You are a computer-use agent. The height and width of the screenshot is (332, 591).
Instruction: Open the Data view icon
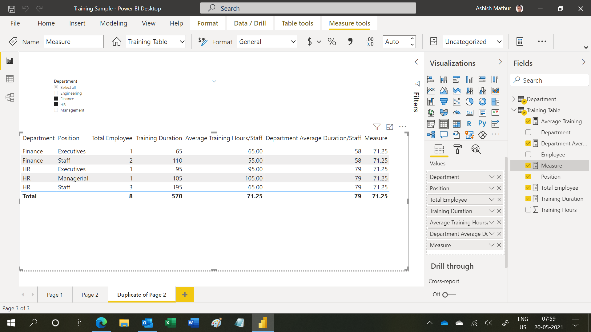coord(10,79)
